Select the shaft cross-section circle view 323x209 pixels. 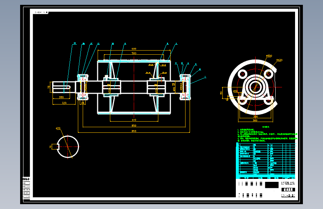coord(68,147)
